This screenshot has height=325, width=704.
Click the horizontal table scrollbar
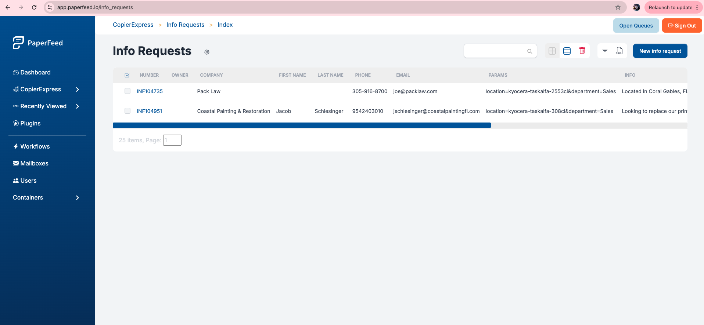pos(302,125)
